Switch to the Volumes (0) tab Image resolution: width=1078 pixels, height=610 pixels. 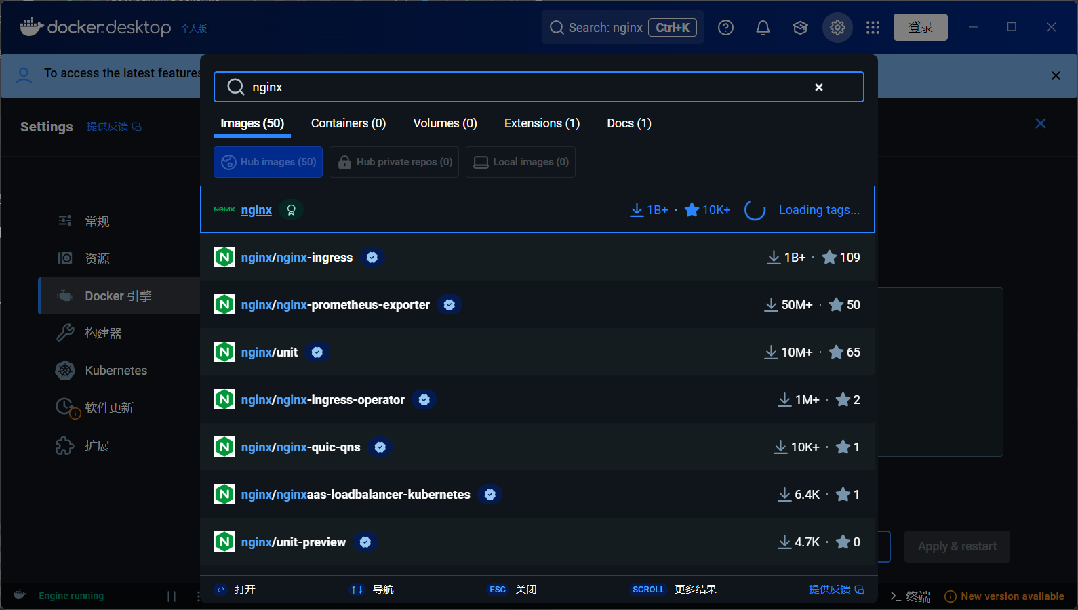click(445, 123)
